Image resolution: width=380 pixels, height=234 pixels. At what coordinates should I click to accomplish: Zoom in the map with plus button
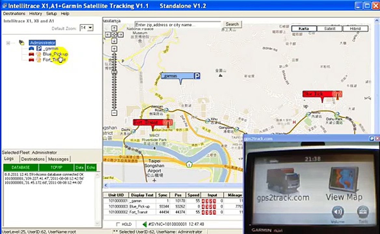tap(114, 49)
